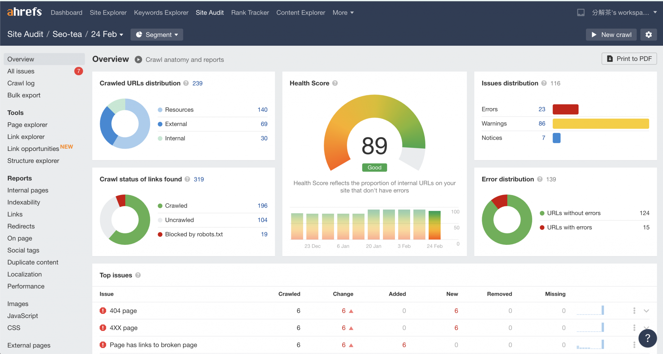663x354 pixels.
Task: Click the yellow Warnings bar
Action: [x=601, y=123]
